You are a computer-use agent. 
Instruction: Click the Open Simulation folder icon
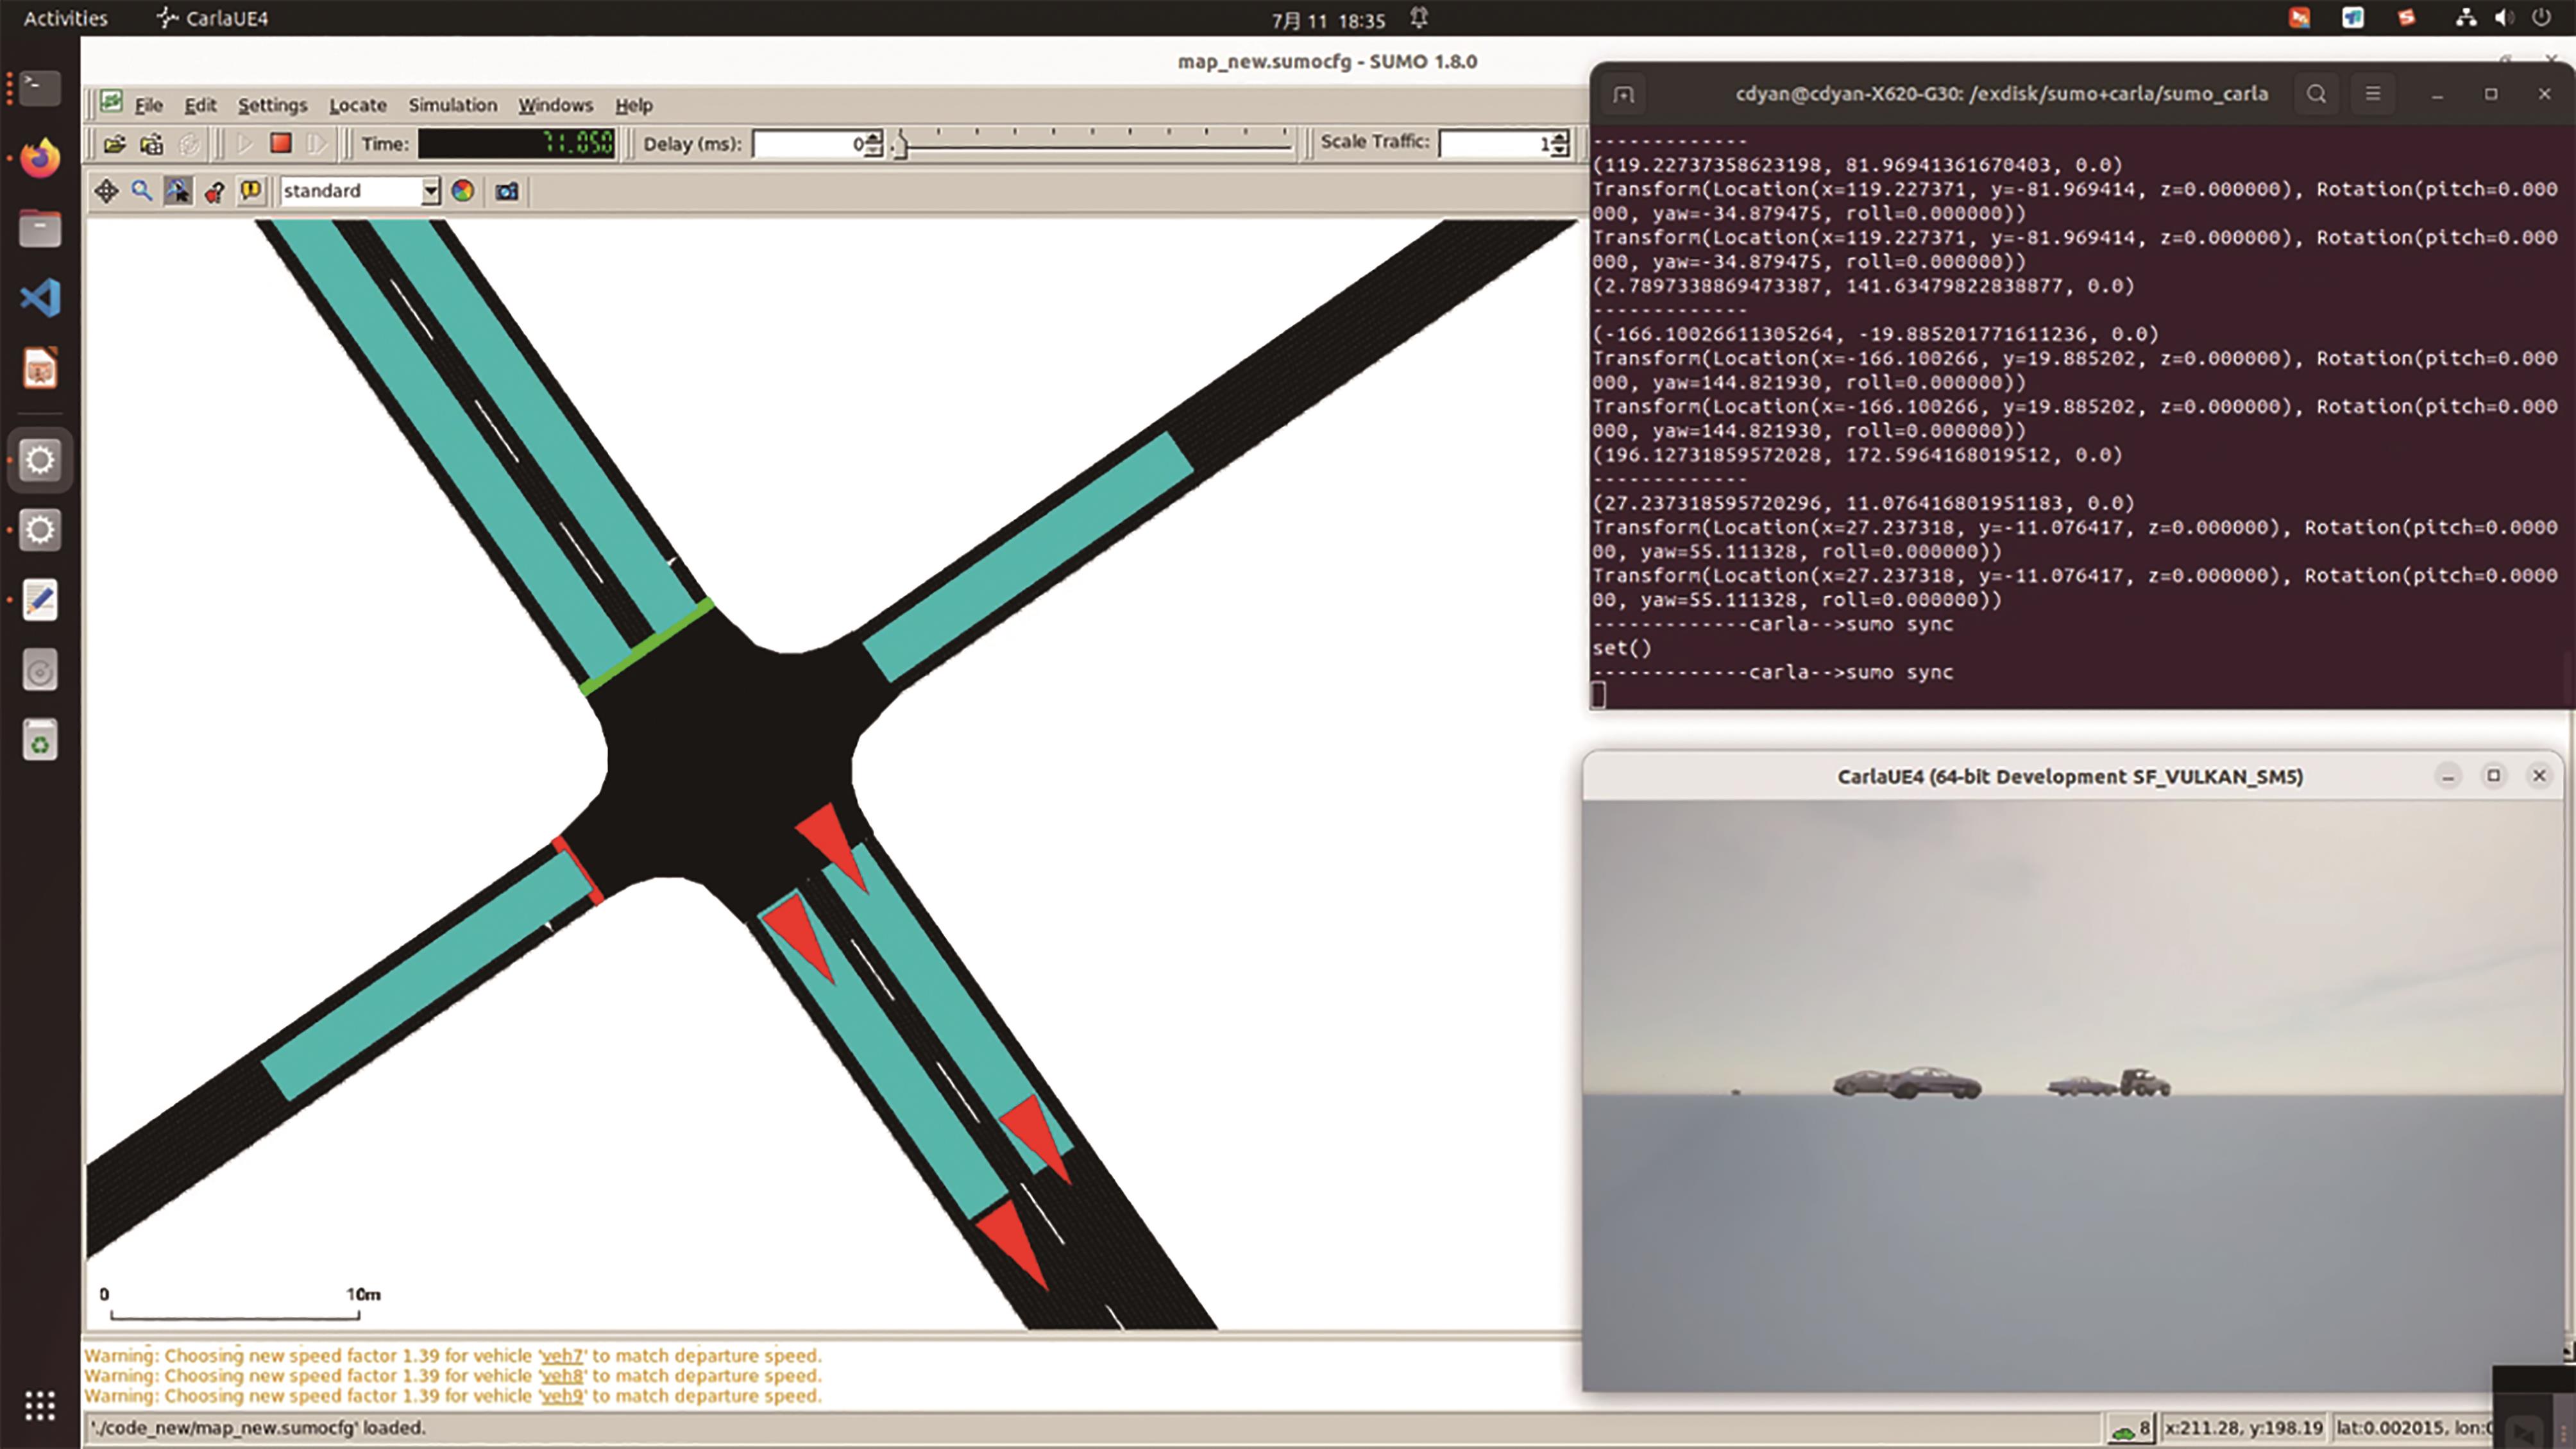point(114,144)
